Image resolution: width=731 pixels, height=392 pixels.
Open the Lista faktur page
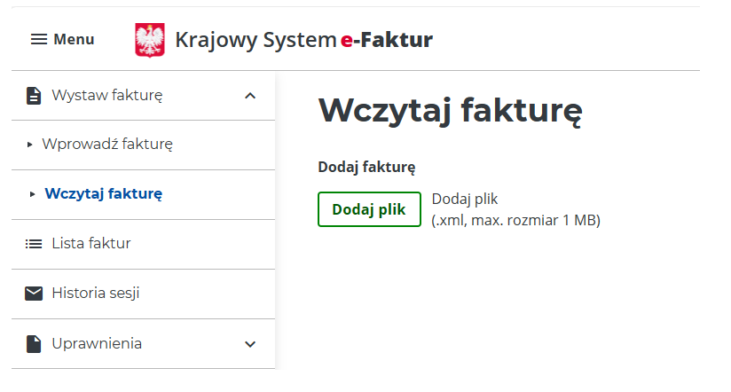pyautogui.click(x=91, y=243)
